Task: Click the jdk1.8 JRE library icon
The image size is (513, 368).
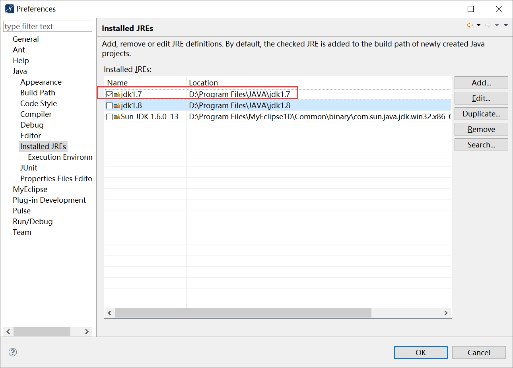Action: pos(116,105)
